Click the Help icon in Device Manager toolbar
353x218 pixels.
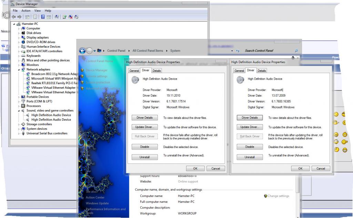click(43, 17)
